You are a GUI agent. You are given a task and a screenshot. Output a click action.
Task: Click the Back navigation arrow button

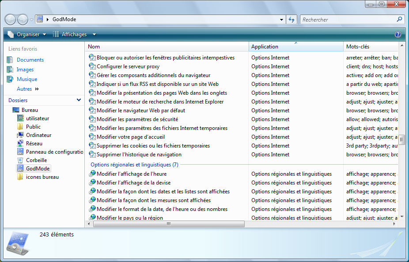click(11, 19)
